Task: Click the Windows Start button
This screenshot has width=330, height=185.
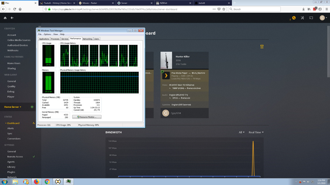Action: (5, 182)
